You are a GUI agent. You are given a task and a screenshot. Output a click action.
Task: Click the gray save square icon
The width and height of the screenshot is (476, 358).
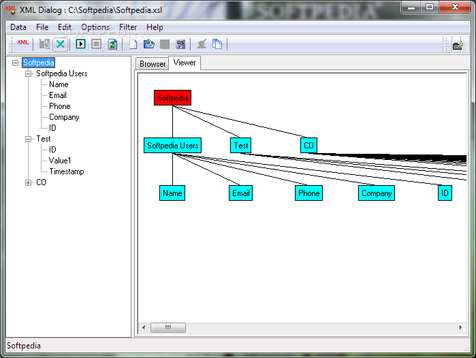tap(165, 44)
